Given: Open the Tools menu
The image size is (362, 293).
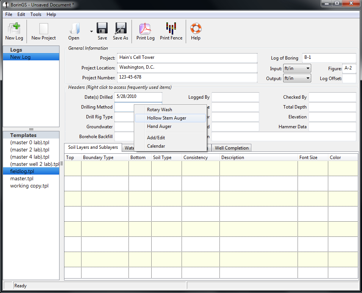Looking at the screenshot, I should pyautogui.click(x=36, y=14).
